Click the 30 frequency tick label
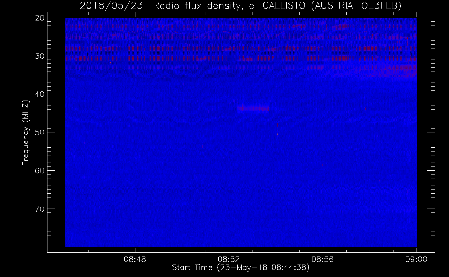 coord(40,56)
